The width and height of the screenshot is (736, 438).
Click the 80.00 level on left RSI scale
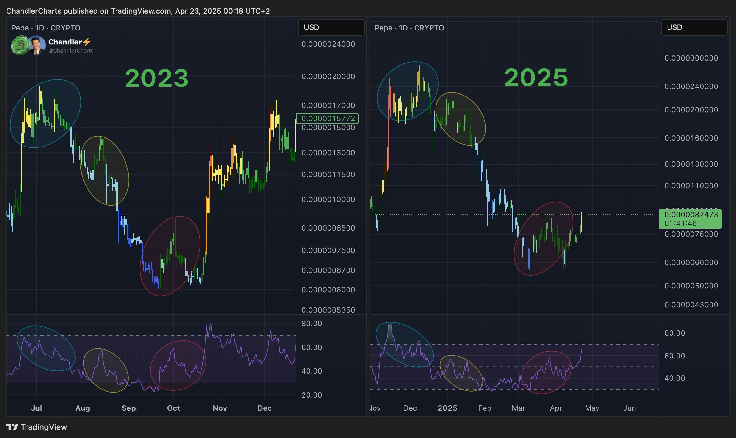[x=312, y=324]
